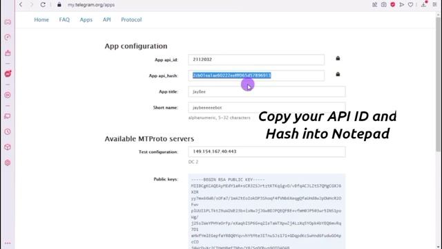The image size is (442, 249).
Task: Take a snapshot with the camera icon
Action: pos(384,5)
